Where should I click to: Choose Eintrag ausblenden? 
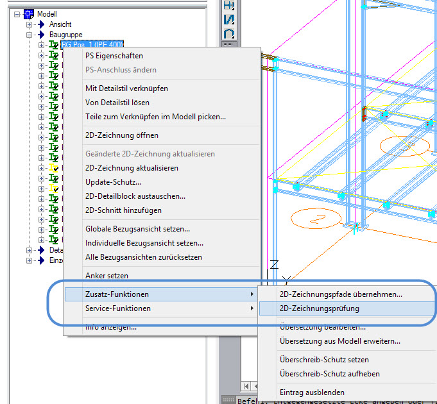point(348,392)
